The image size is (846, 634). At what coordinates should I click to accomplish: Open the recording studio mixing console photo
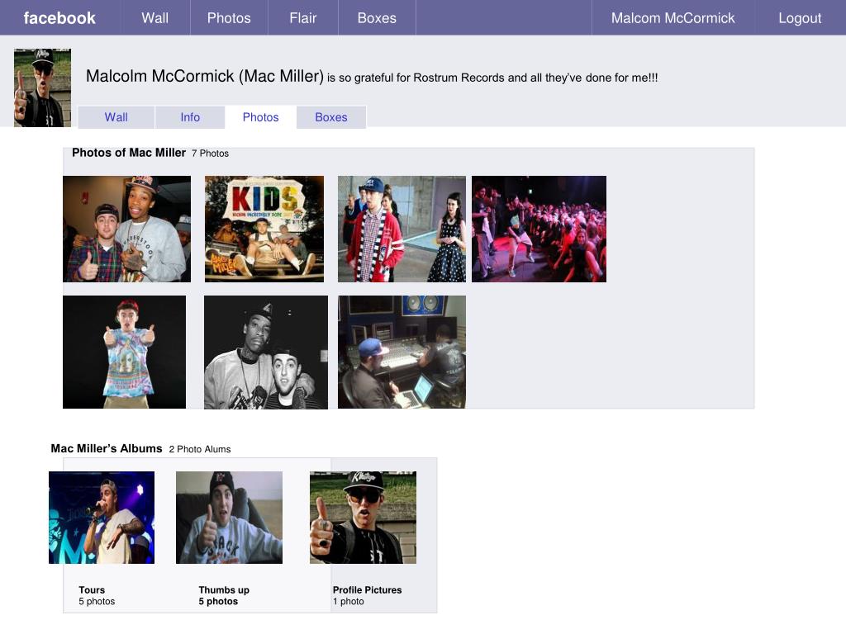[x=402, y=352]
